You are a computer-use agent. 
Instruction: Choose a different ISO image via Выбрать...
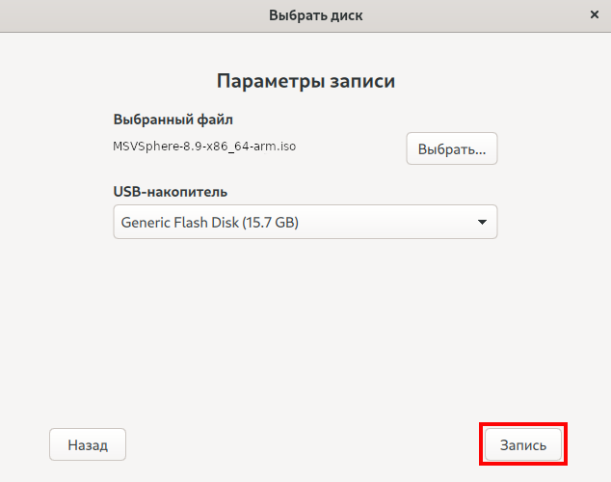click(x=452, y=148)
